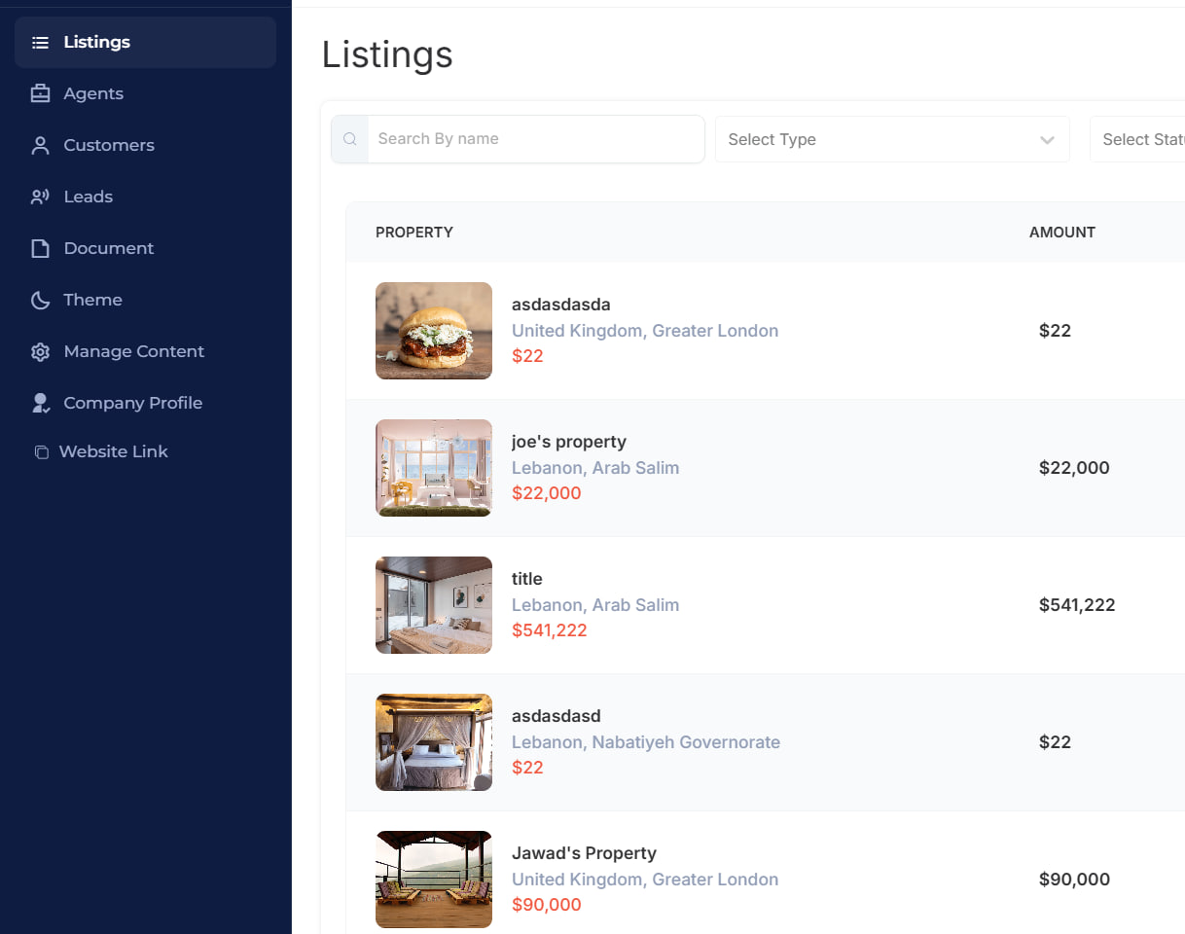This screenshot has height=934, width=1185.
Task: Click the Manage Content gear icon
Action: coord(40,352)
